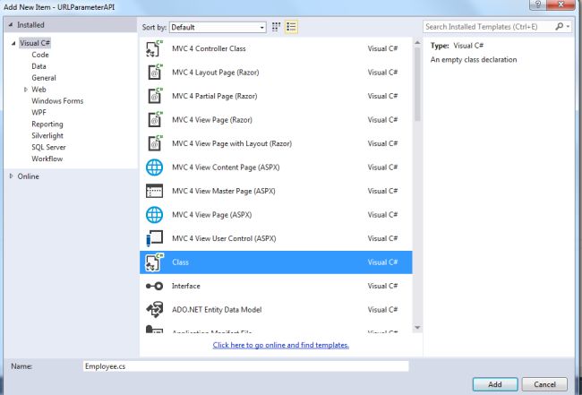The height and width of the screenshot is (395, 582).
Task: Click the Cancel button
Action: 544,384
